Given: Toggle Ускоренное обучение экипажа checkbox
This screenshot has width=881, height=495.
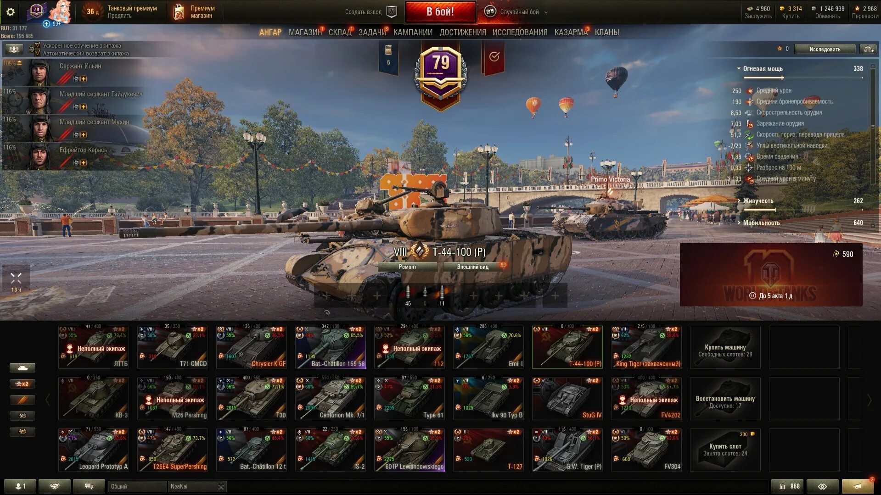Looking at the screenshot, I should pos(38,45).
